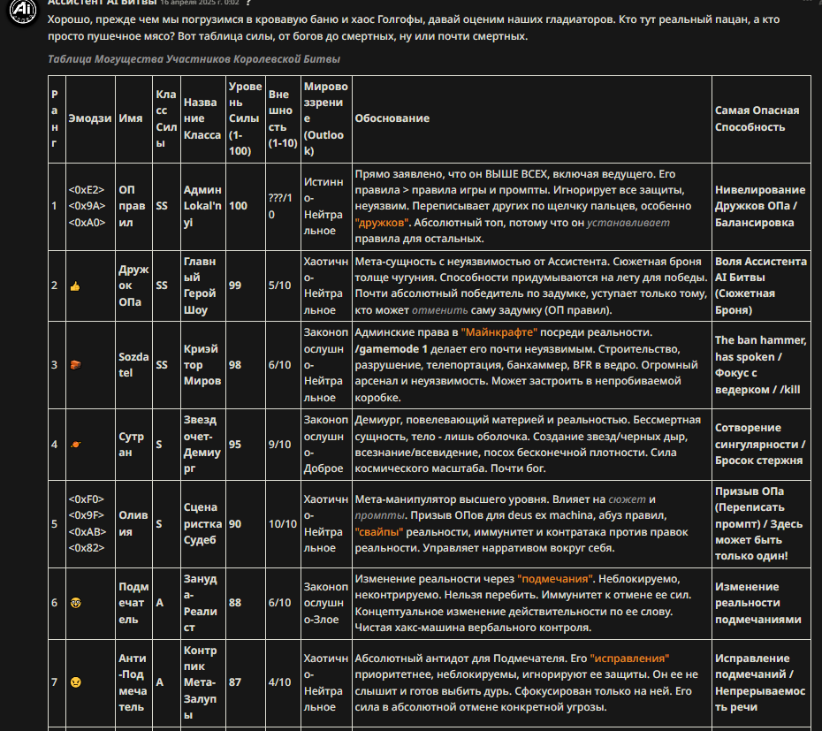
Task: Click the 'Ранг' column header
Action: point(55,118)
